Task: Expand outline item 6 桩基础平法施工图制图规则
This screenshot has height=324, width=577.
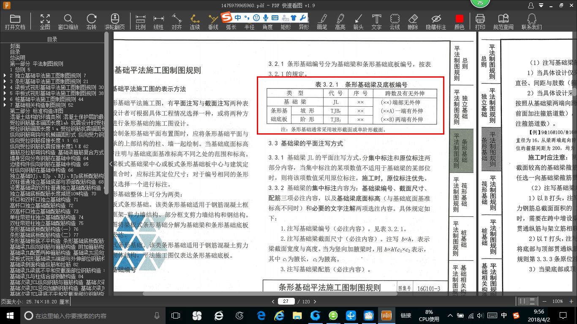Action: [5, 99]
